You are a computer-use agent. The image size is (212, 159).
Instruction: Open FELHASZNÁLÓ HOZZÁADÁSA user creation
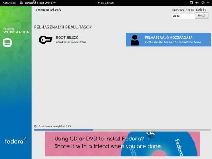click(168, 40)
